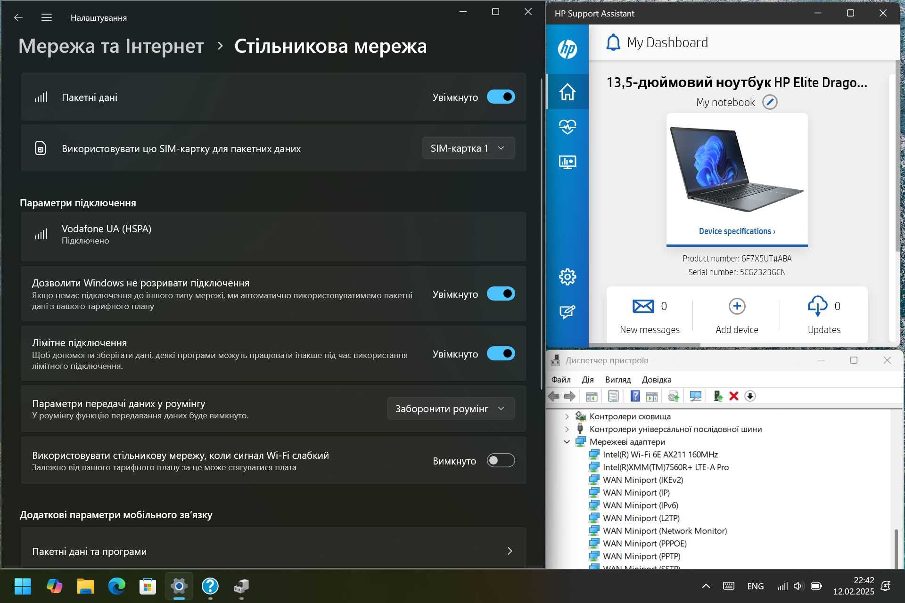Click the Settings window vertical scrollbar
Screen dimensions: 905x603
pyautogui.click(x=541, y=233)
